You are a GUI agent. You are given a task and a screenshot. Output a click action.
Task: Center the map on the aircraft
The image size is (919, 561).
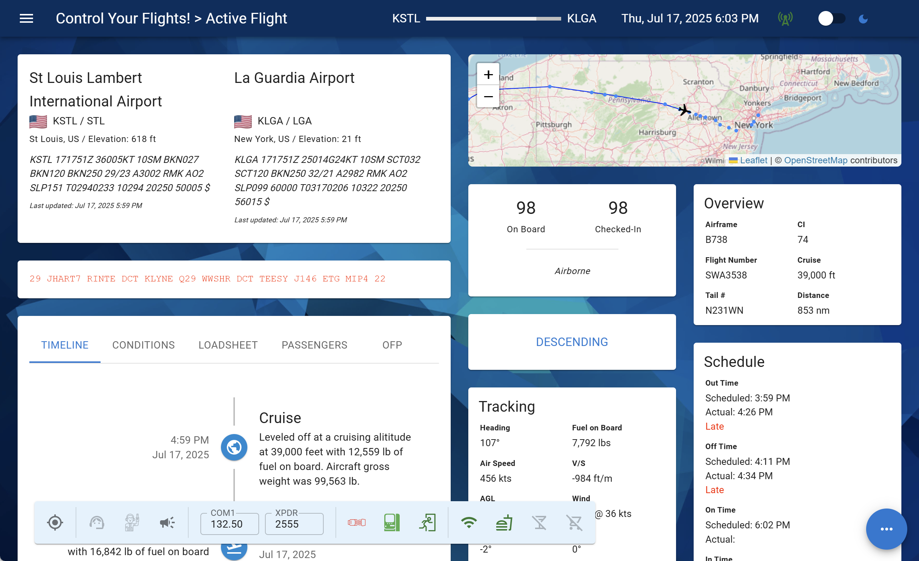[55, 522]
